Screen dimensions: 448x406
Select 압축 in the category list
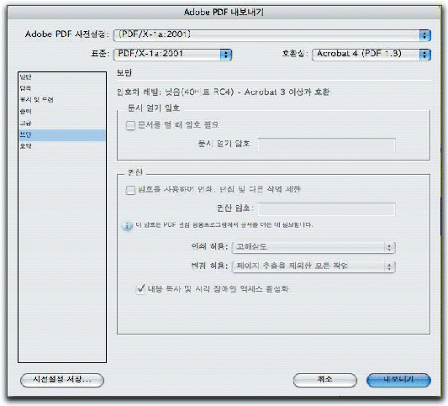pos(62,88)
